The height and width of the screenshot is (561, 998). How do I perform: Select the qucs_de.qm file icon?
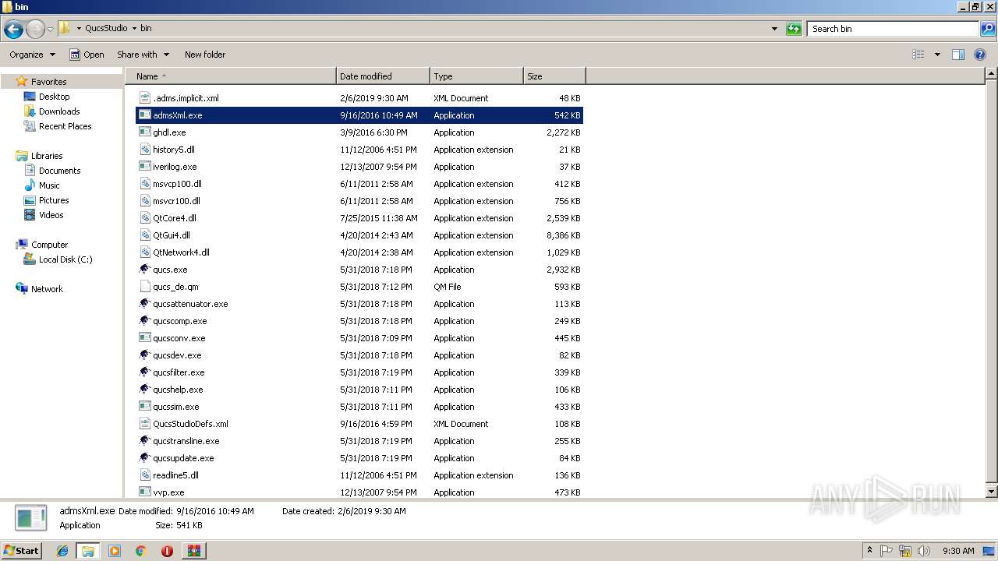(144, 287)
